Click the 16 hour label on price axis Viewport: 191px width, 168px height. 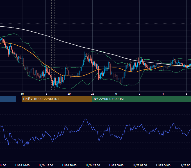[x=22, y=94]
